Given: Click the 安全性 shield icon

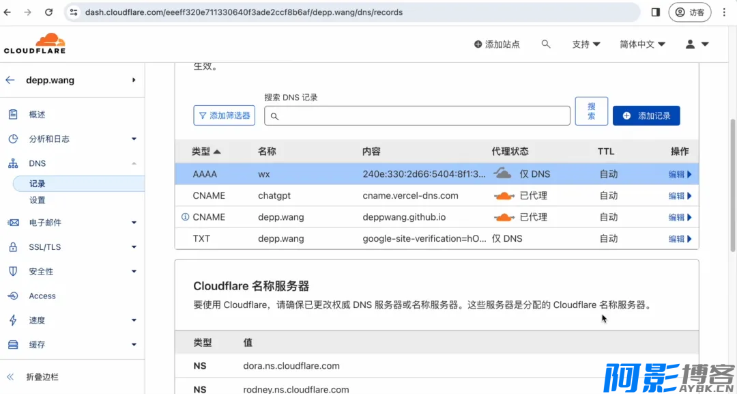Looking at the screenshot, I should (13, 271).
